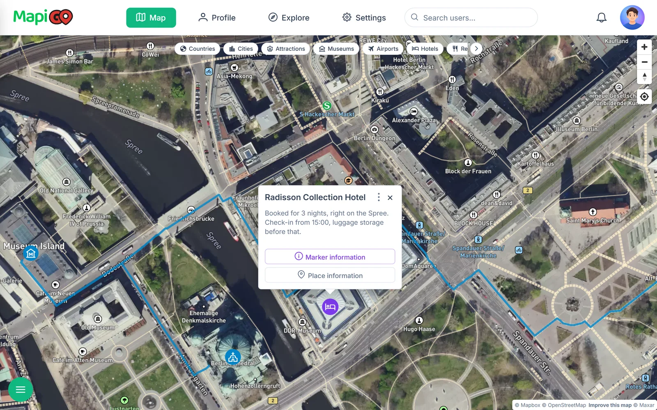Select the Alexander Plaza hotel icon
657x410 pixels.
(x=414, y=112)
